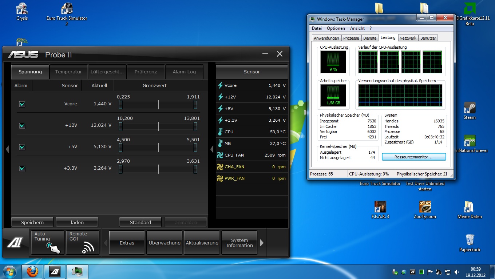Open the Extras section
This screenshot has height=279, width=495.
127,243
